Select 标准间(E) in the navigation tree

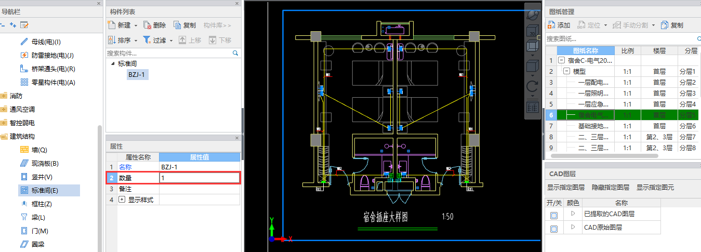pos(49,190)
